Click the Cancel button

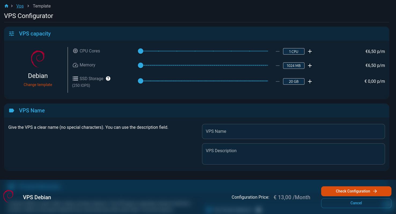356,203
